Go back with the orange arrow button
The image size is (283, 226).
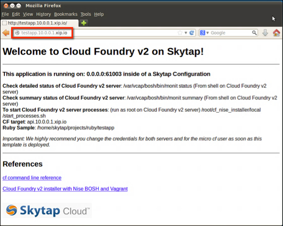[6, 33]
